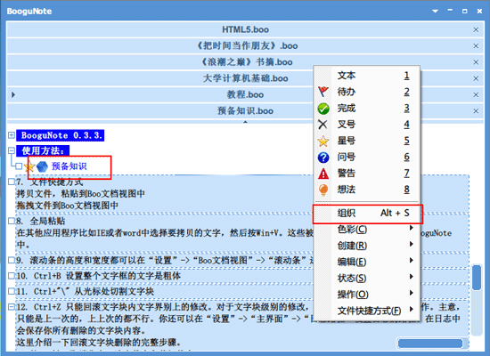Switch to 大学计算机基础.boo tab
The width and height of the screenshot is (490, 356).
(x=245, y=78)
